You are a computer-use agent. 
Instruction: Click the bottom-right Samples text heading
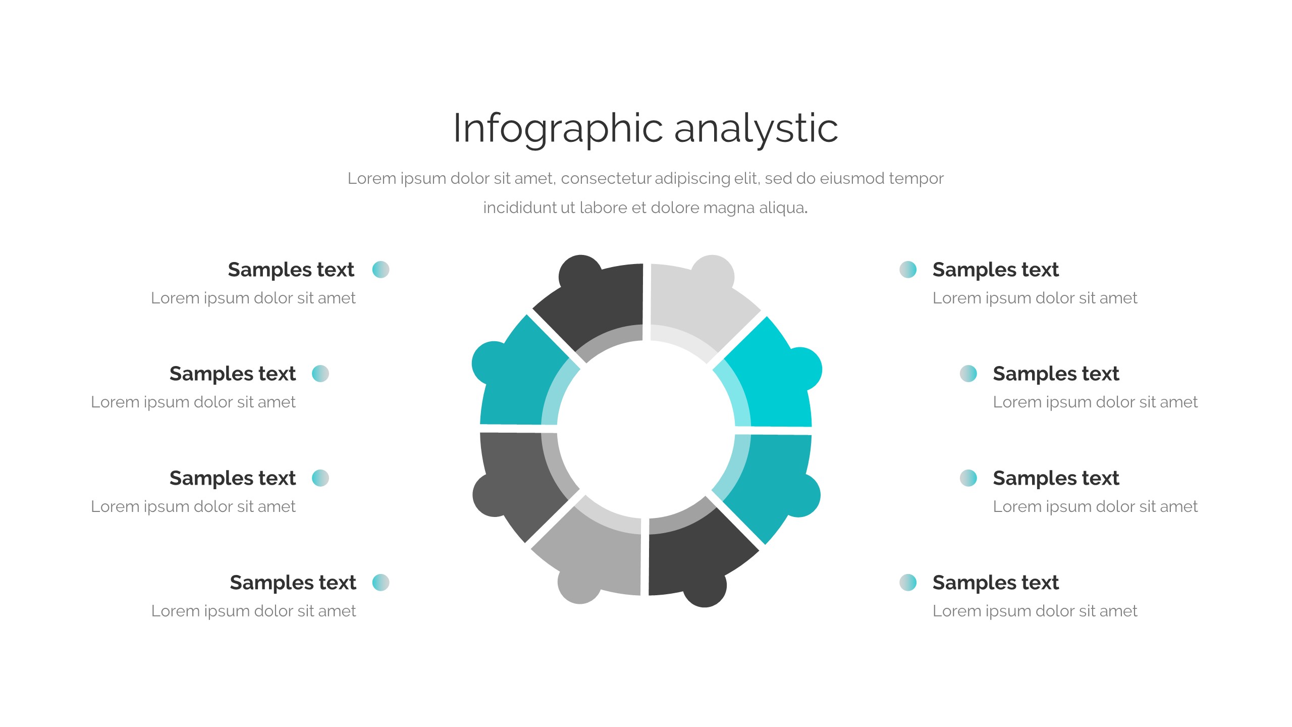[x=995, y=583]
